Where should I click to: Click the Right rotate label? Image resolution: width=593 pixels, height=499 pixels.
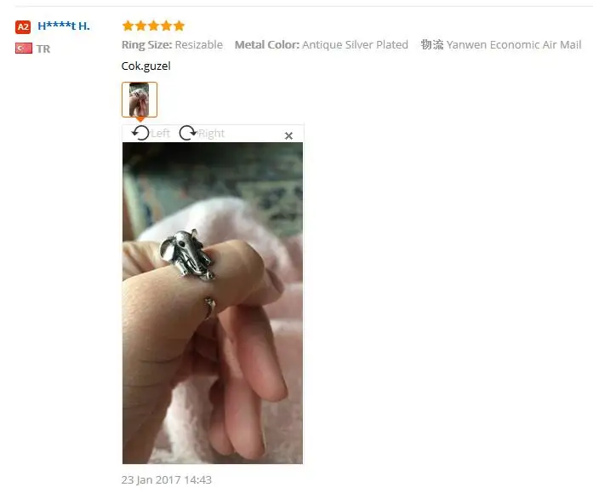[x=211, y=134]
